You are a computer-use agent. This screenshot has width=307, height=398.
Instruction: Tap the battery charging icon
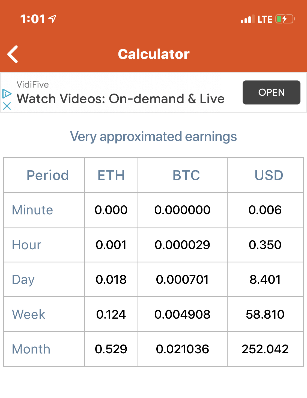point(285,19)
